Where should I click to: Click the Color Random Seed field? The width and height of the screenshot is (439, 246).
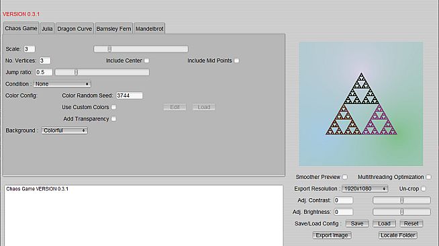coord(130,95)
